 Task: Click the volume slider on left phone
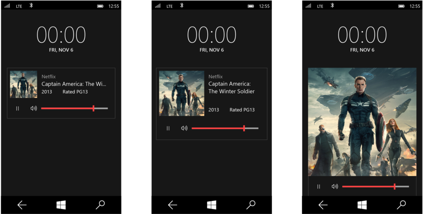(74, 108)
